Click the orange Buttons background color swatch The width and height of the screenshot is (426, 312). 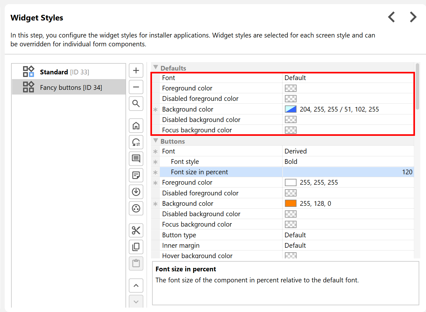pos(290,204)
